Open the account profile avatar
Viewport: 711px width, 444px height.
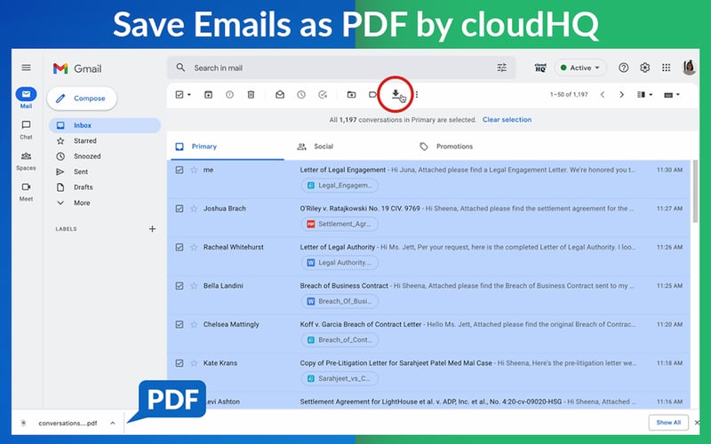(x=690, y=67)
